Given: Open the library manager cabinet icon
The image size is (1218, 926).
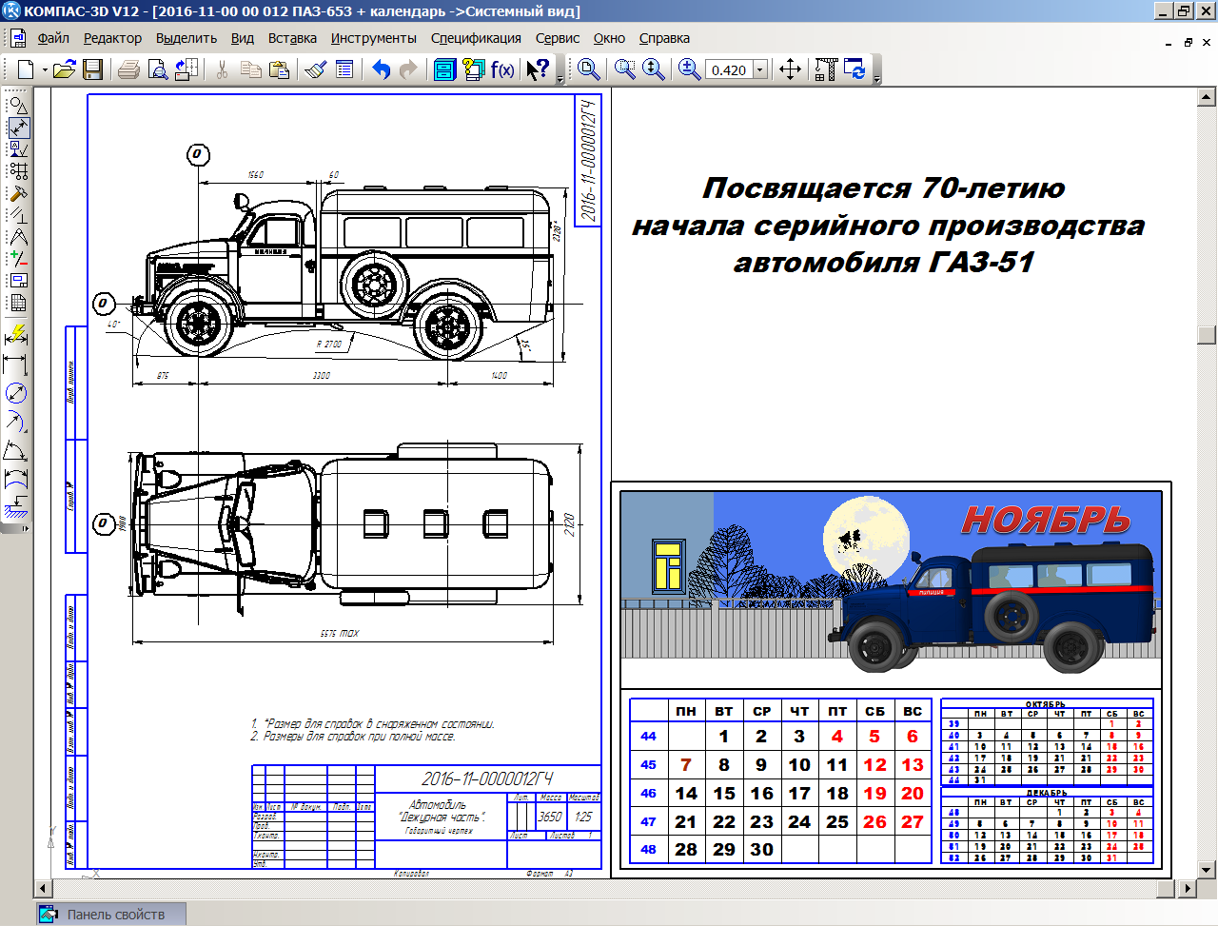Looking at the screenshot, I should point(444,69).
